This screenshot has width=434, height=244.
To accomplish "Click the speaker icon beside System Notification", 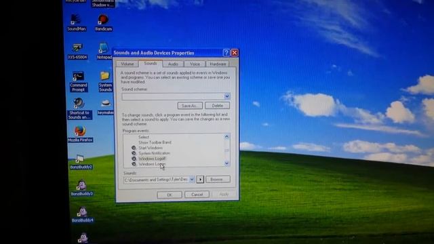I will (134, 153).
